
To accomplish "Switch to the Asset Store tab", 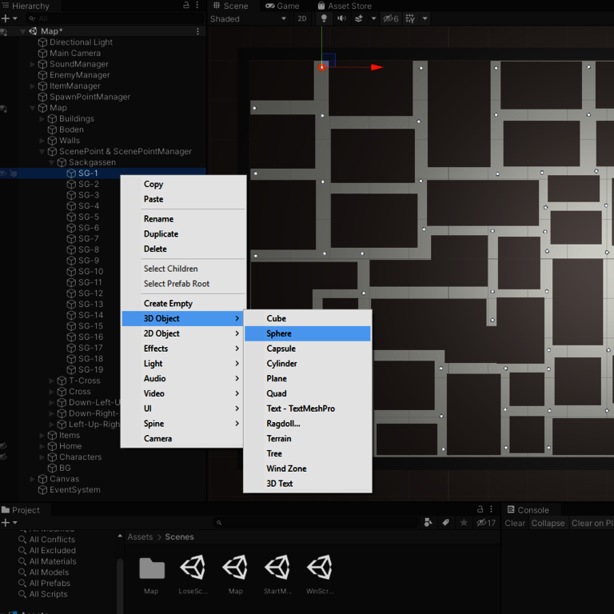I will 345,6.
